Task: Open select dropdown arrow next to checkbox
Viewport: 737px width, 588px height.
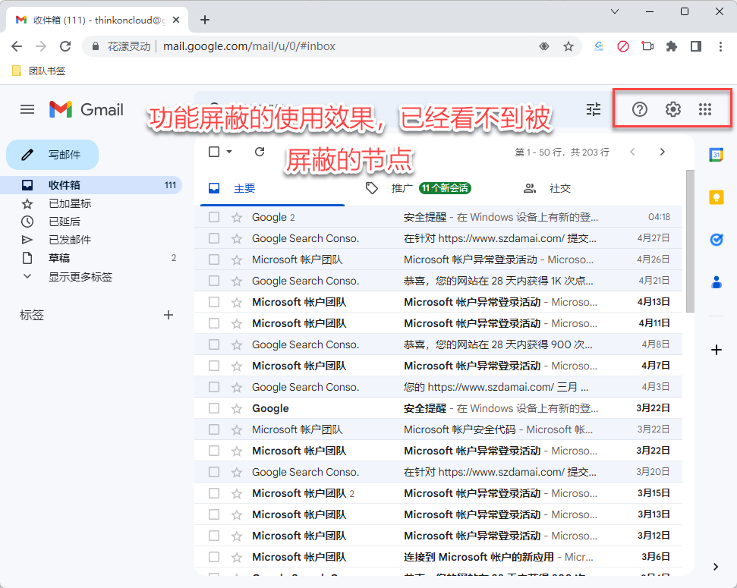Action: click(229, 152)
